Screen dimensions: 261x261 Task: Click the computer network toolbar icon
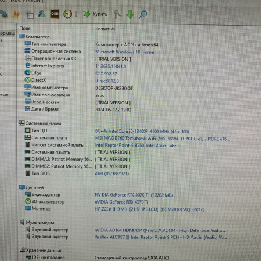(3, 14)
